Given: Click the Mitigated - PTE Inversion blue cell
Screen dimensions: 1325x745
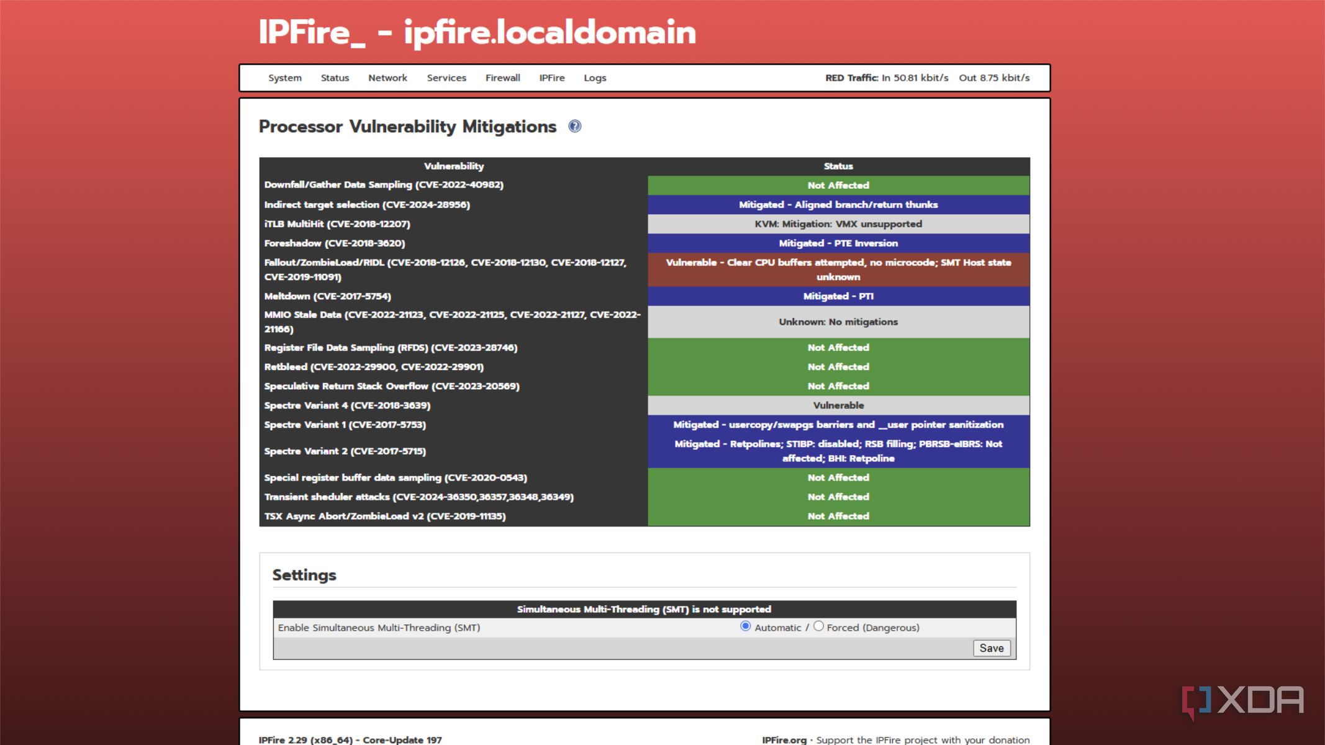Looking at the screenshot, I should pyautogui.click(x=838, y=243).
